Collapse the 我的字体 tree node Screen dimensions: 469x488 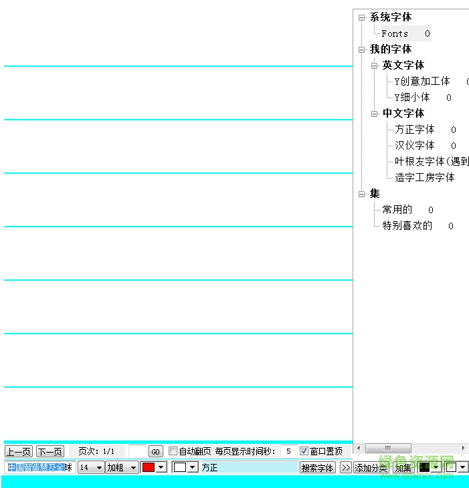[x=362, y=49]
